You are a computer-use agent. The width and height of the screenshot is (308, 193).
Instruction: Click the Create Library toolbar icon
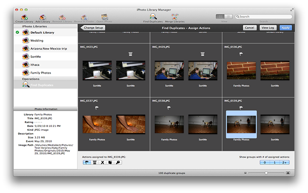click(x=24, y=17)
